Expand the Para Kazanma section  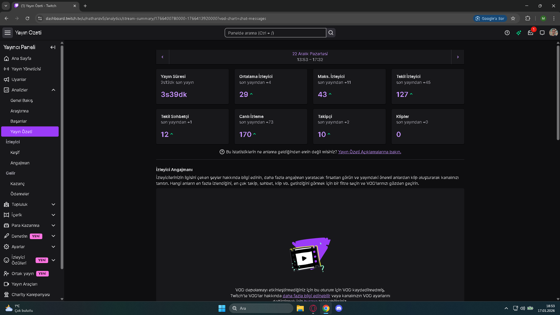click(x=53, y=225)
